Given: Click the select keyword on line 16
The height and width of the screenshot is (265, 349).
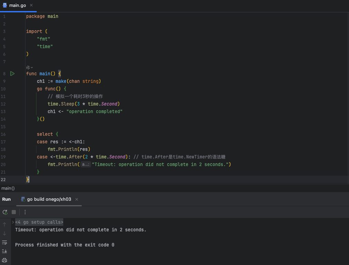Looking at the screenshot, I should tap(45, 134).
